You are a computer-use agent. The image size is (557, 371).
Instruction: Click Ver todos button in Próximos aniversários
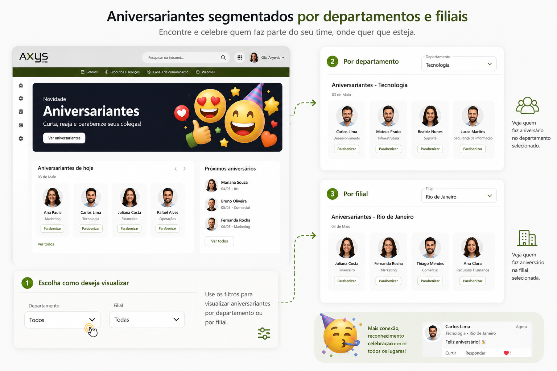(219, 241)
